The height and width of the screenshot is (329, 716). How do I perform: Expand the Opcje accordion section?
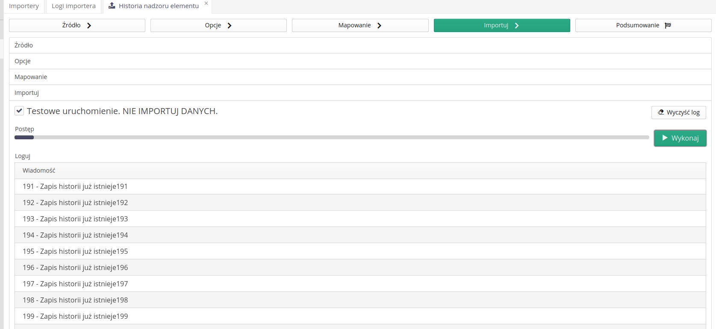click(x=23, y=61)
